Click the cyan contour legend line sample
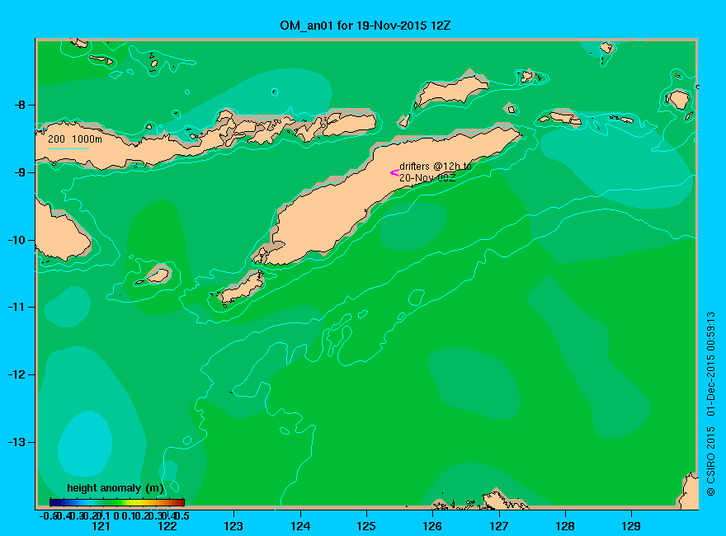This screenshot has width=726, height=536. [68, 148]
